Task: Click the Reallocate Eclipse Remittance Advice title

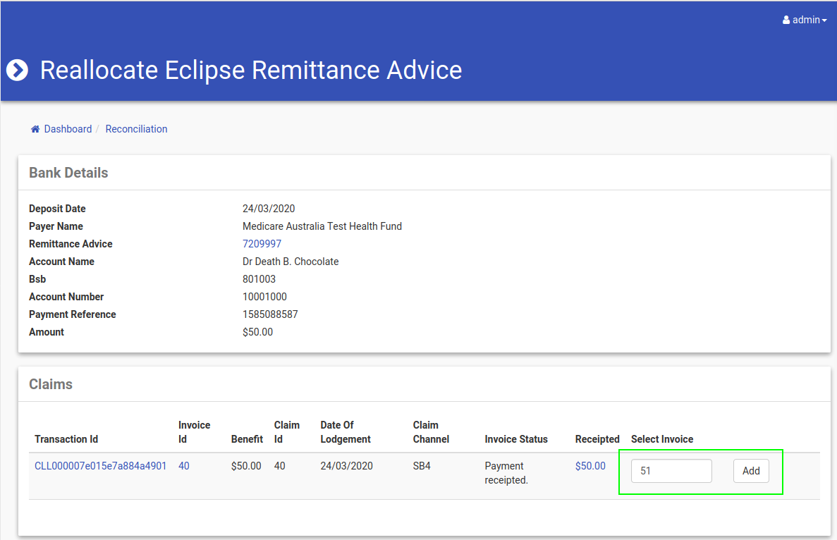Action: click(x=251, y=70)
